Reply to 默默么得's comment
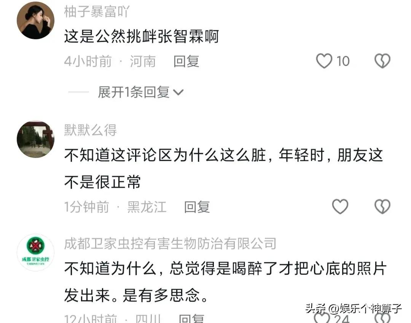The width and height of the screenshot is (411, 323). pyautogui.click(x=197, y=207)
